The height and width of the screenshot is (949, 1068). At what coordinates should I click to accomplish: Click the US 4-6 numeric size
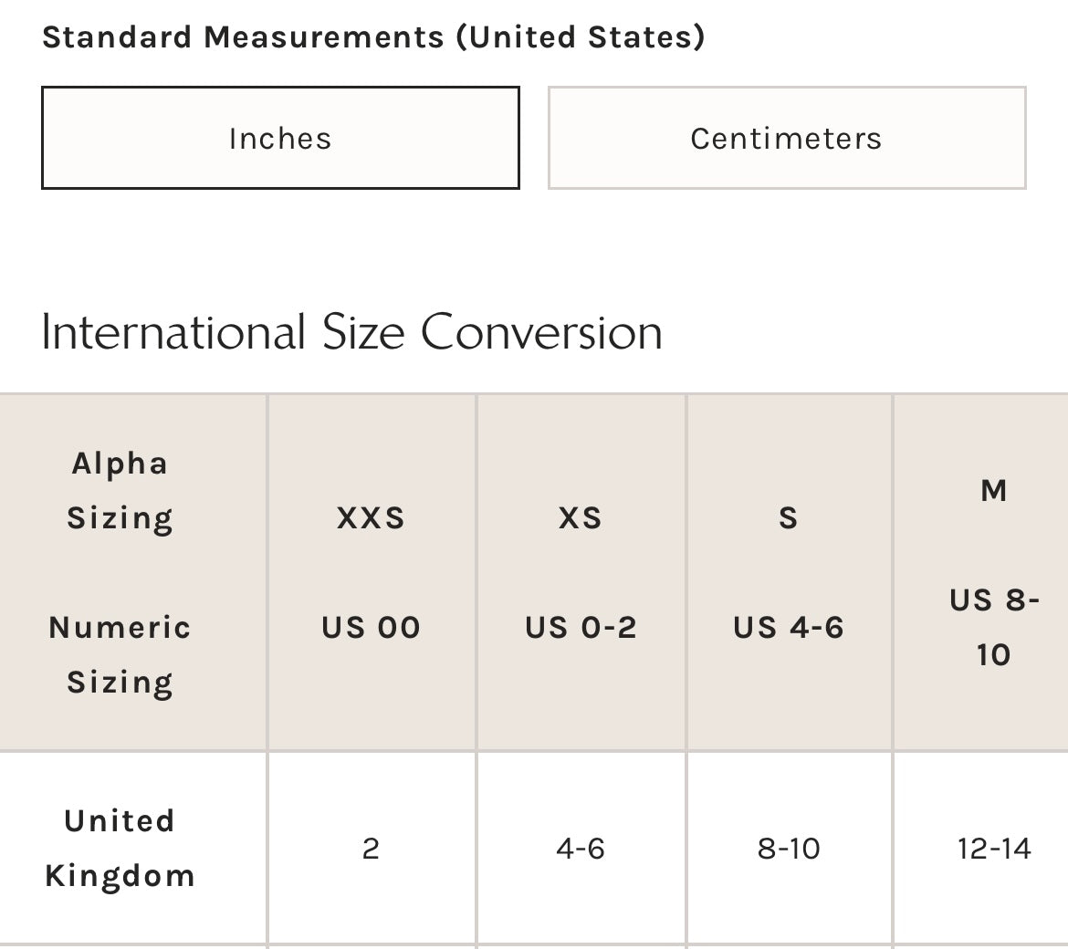[x=789, y=627]
